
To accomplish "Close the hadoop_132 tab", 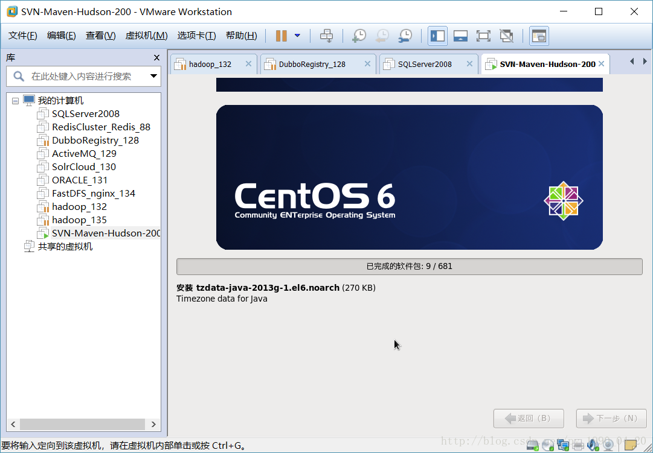I will [x=248, y=64].
